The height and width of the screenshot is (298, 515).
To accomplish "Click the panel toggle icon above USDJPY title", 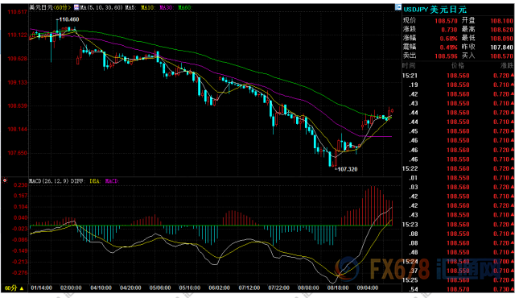I will point(398,7).
